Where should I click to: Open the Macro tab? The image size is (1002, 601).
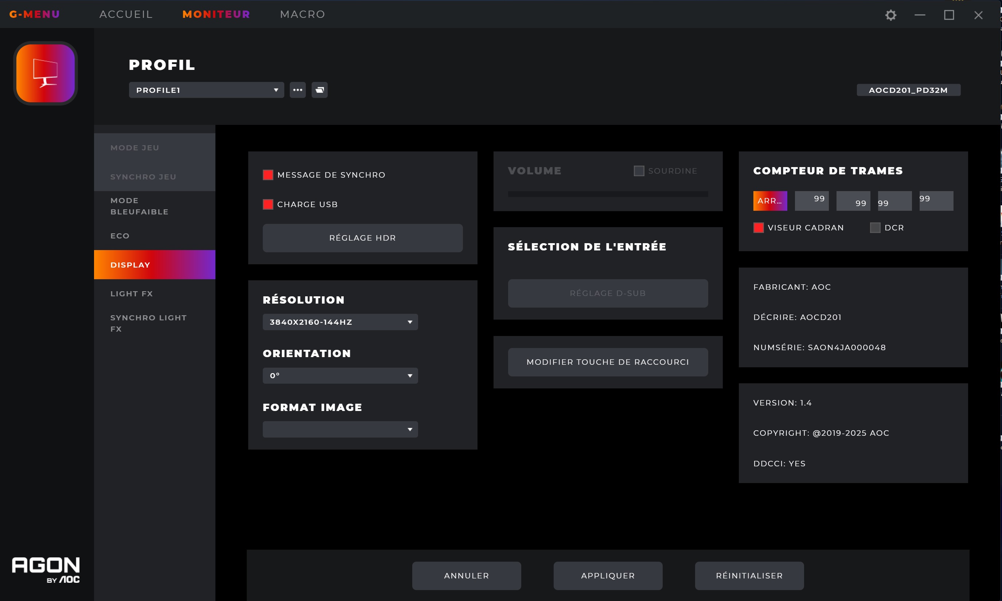[303, 14]
